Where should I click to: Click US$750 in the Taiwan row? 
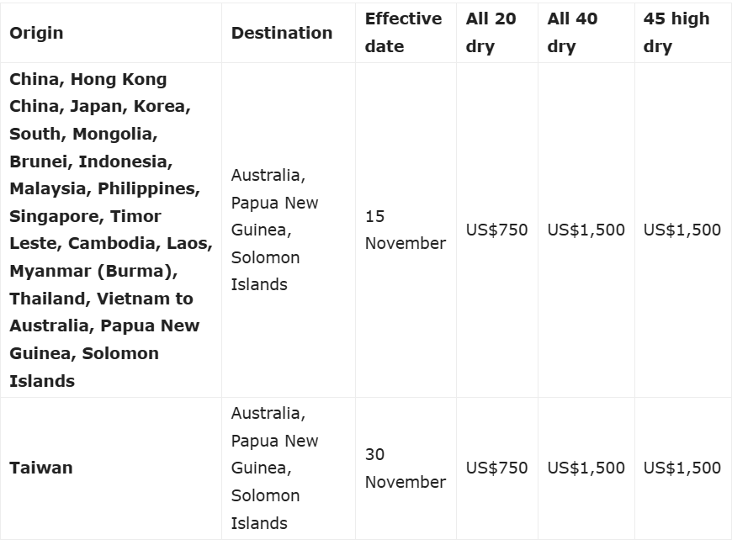click(496, 468)
